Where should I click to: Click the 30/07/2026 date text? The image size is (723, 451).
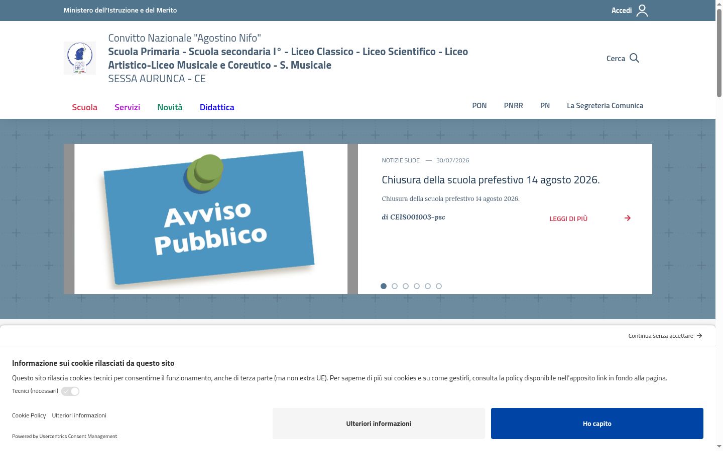point(453,160)
